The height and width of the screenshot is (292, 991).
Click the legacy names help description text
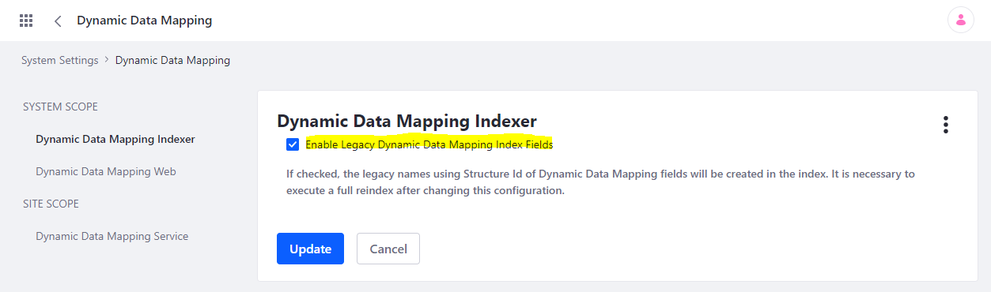pos(601,182)
